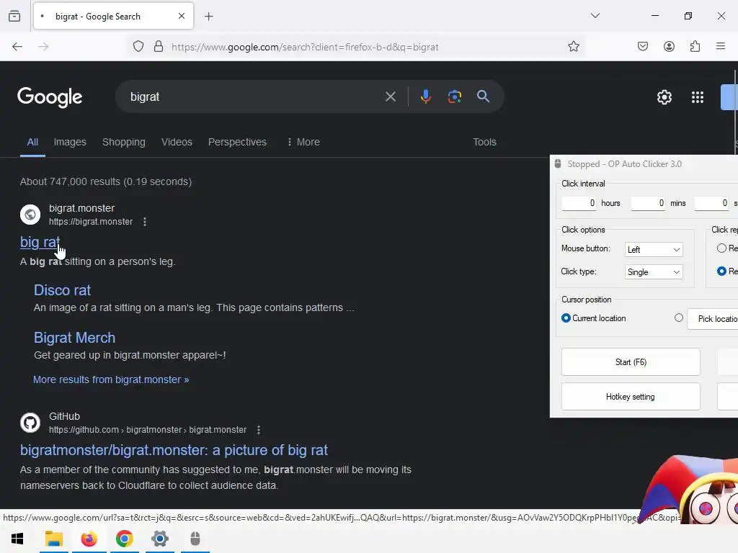Viewport: 738px width, 553px height.
Task: Launch Chrome from taskbar
Action: pyautogui.click(x=124, y=539)
